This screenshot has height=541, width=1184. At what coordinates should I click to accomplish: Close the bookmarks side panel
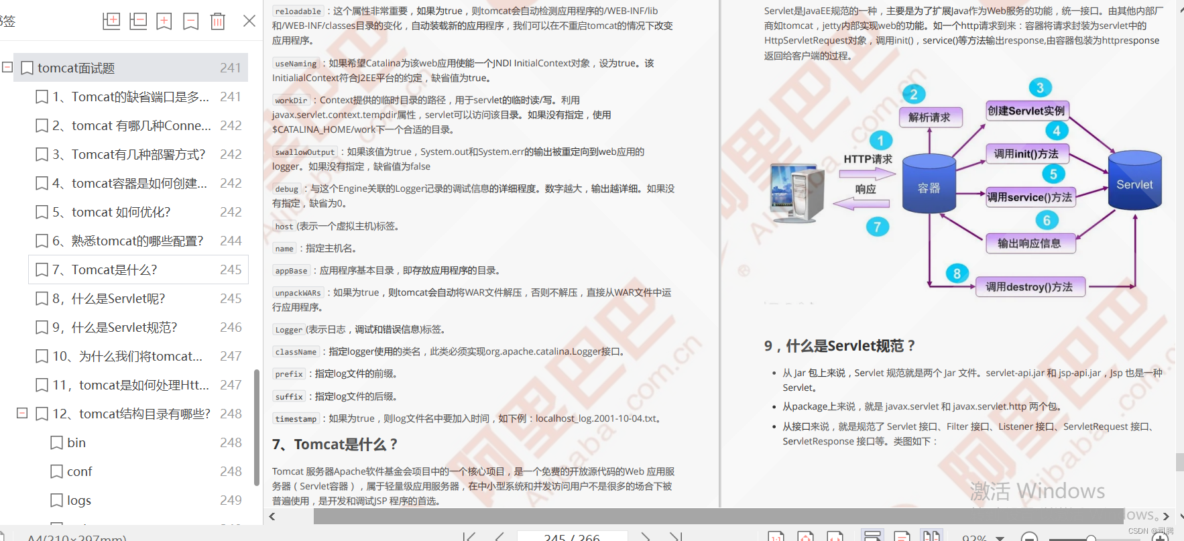pyautogui.click(x=249, y=21)
